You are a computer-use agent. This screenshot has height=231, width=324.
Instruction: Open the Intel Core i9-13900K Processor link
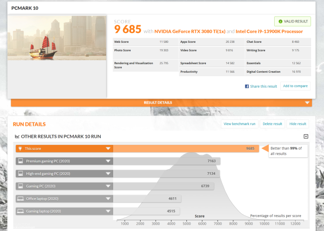click(x=269, y=31)
